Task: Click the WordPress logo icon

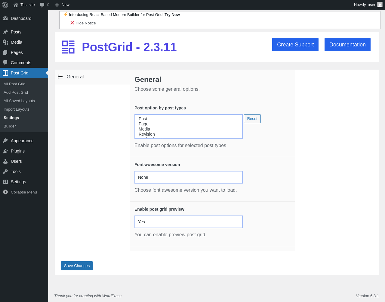Action: (5, 5)
